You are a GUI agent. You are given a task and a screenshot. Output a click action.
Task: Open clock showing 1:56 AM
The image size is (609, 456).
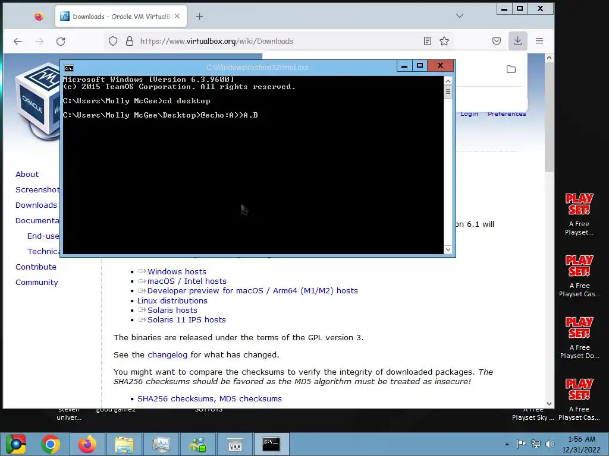tap(582, 444)
